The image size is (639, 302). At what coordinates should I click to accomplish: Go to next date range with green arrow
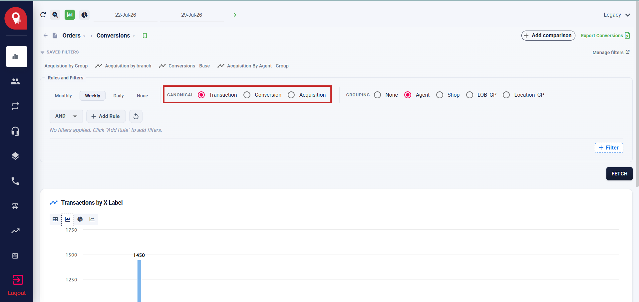point(235,15)
